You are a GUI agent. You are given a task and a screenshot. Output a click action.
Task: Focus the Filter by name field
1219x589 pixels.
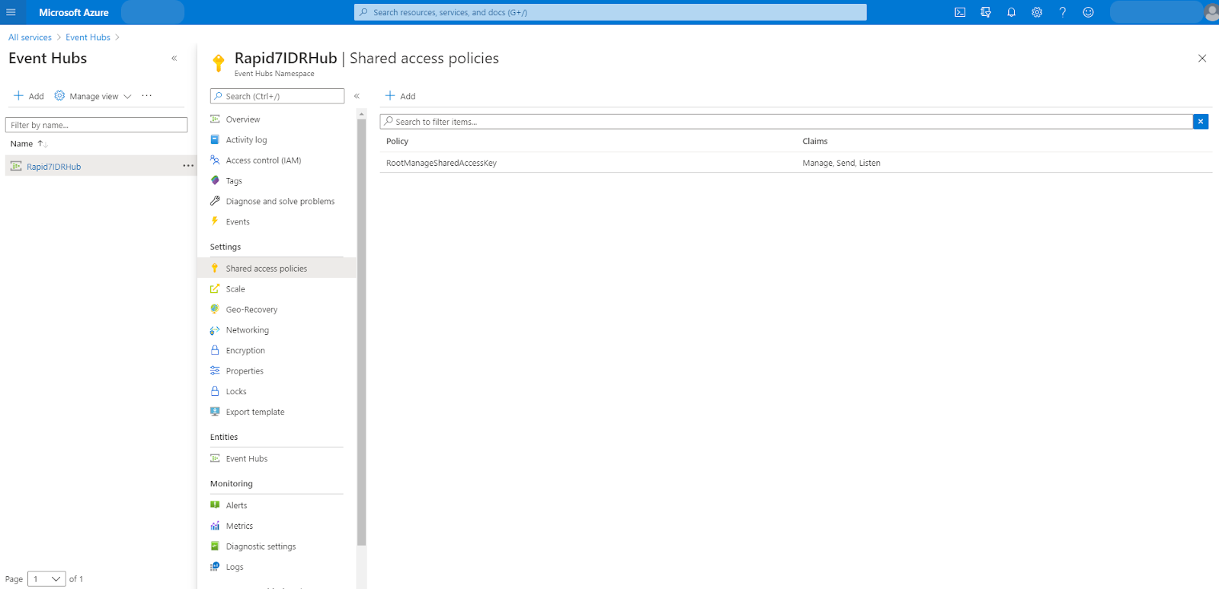(96, 125)
